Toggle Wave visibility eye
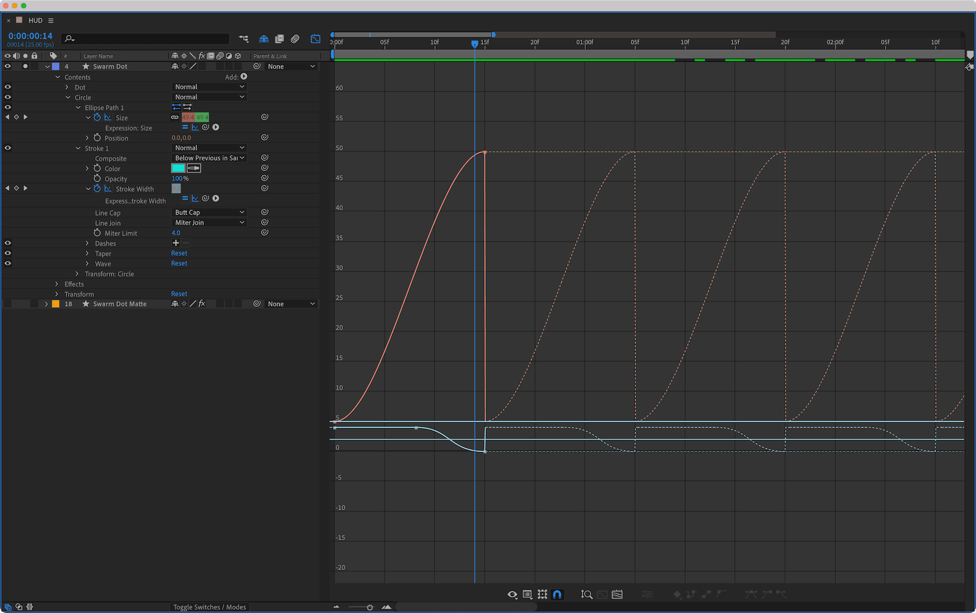The height and width of the screenshot is (613, 976). tap(8, 263)
